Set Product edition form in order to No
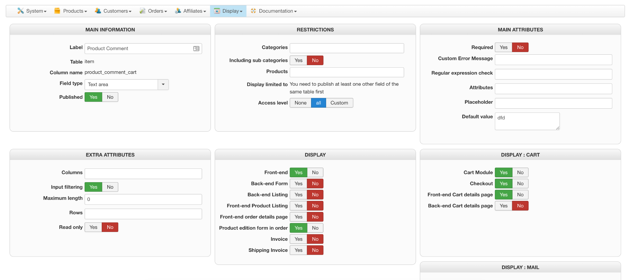 click(x=315, y=228)
